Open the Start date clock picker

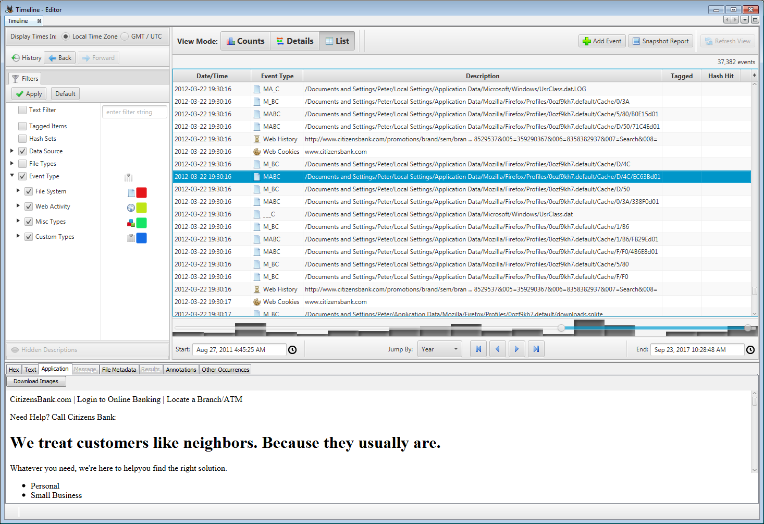[x=292, y=349]
